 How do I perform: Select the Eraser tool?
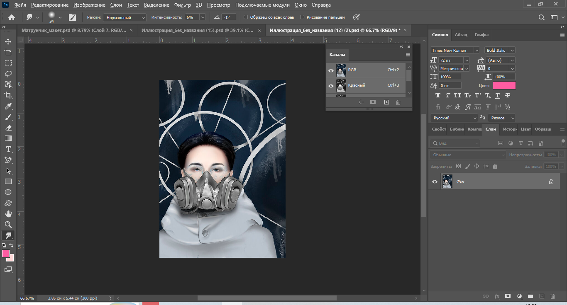click(8, 128)
